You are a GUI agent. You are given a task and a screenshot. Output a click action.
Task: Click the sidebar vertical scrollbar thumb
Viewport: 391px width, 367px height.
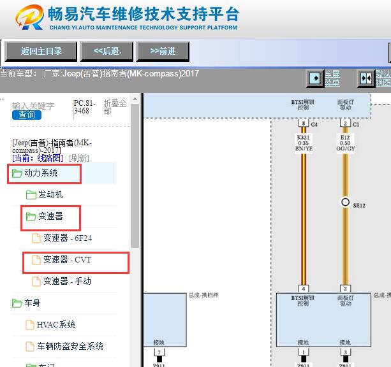(x=135, y=176)
